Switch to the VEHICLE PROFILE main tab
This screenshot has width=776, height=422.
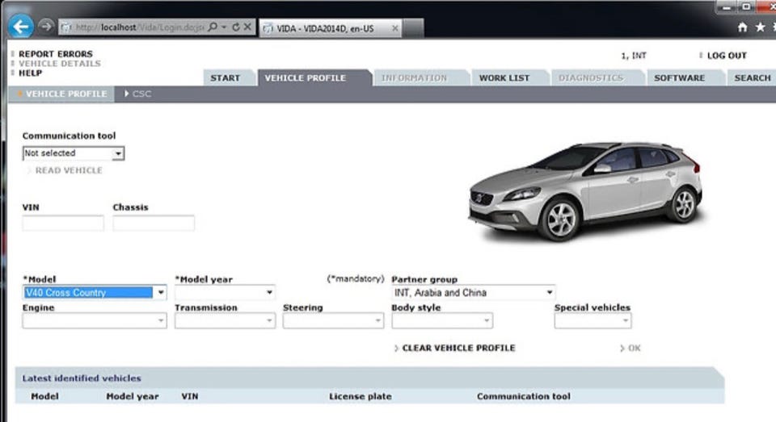(x=306, y=78)
